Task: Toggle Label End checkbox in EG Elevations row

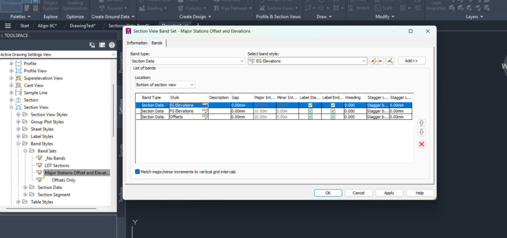Action: pos(333,105)
